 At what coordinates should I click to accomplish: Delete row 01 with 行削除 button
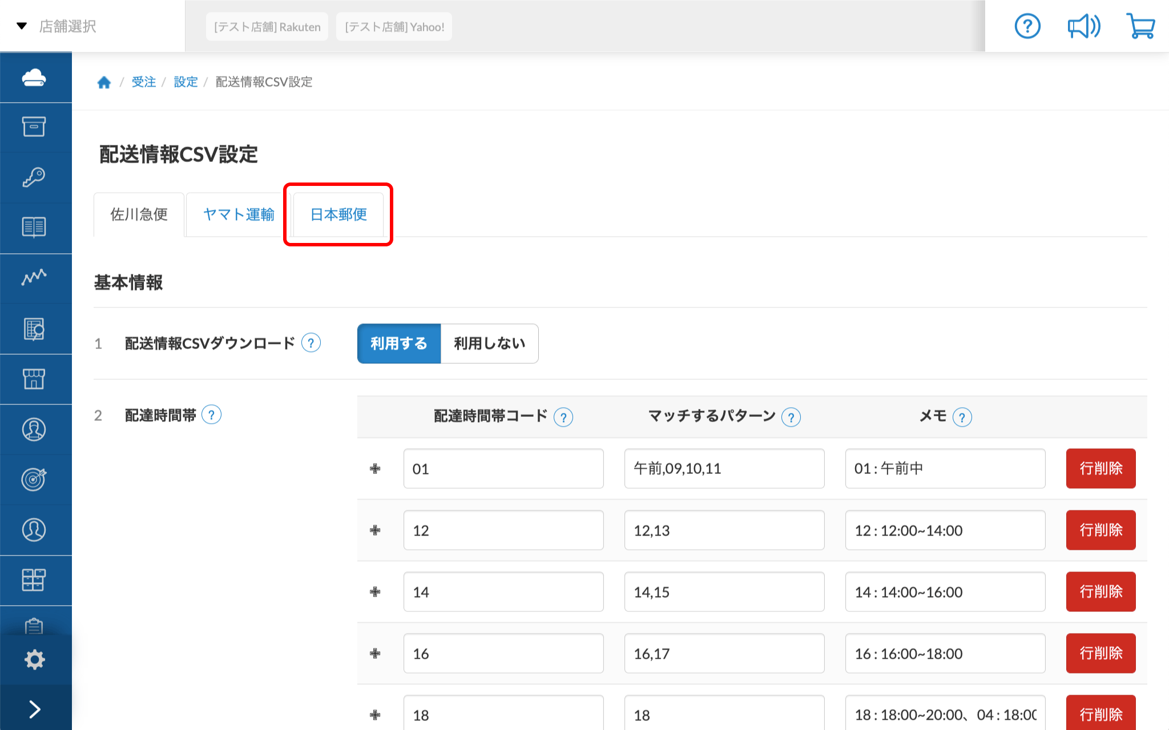[x=1100, y=468]
